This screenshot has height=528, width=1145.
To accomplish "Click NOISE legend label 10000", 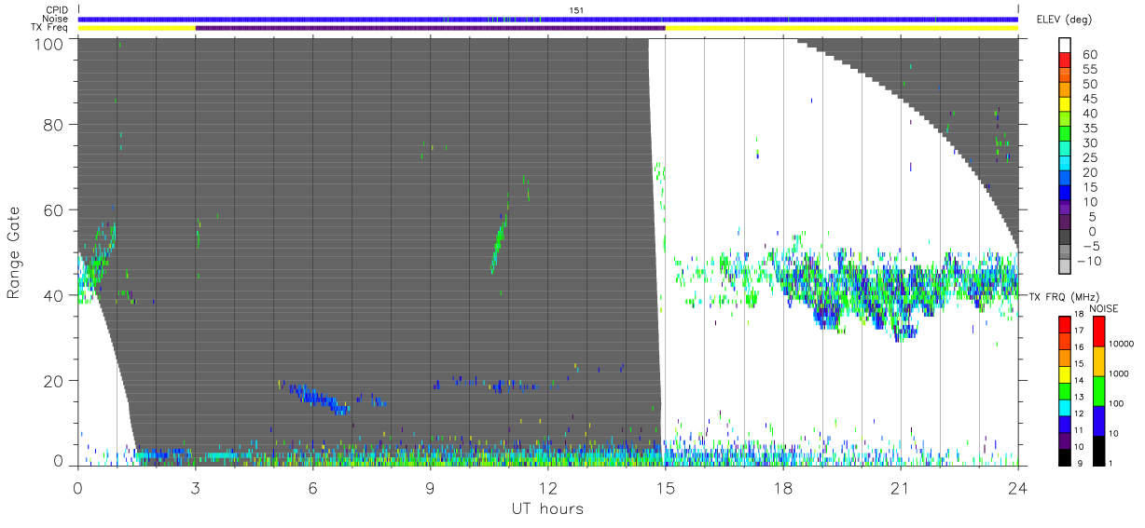I will (1122, 344).
